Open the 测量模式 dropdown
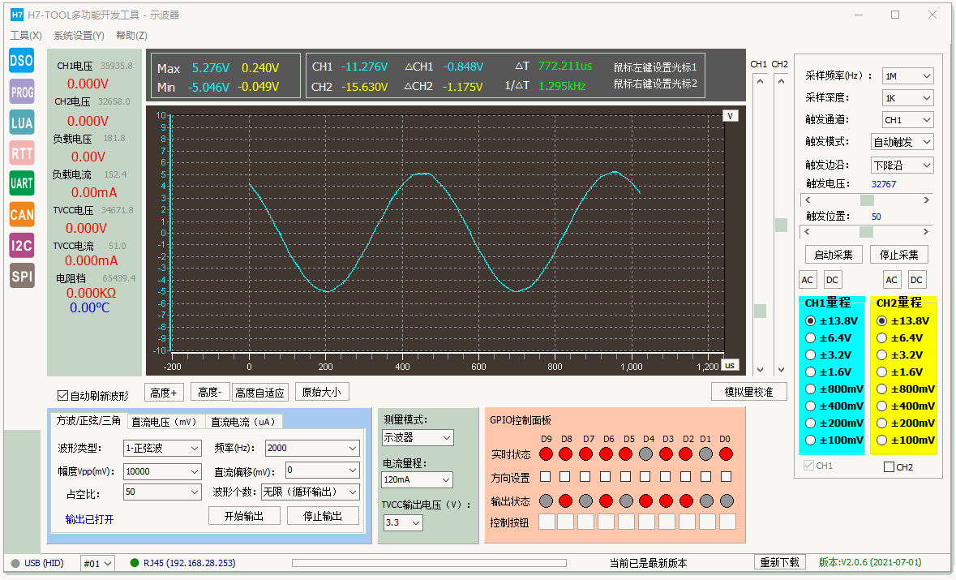Image resolution: width=956 pixels, height=580 pixels. tap(418, 438)
